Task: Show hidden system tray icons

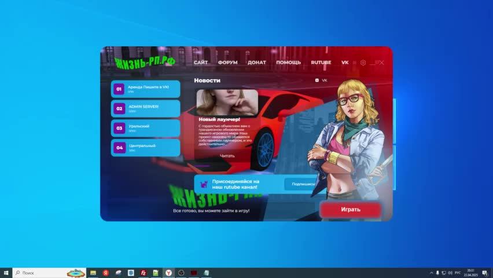Action: click(432, 273)
